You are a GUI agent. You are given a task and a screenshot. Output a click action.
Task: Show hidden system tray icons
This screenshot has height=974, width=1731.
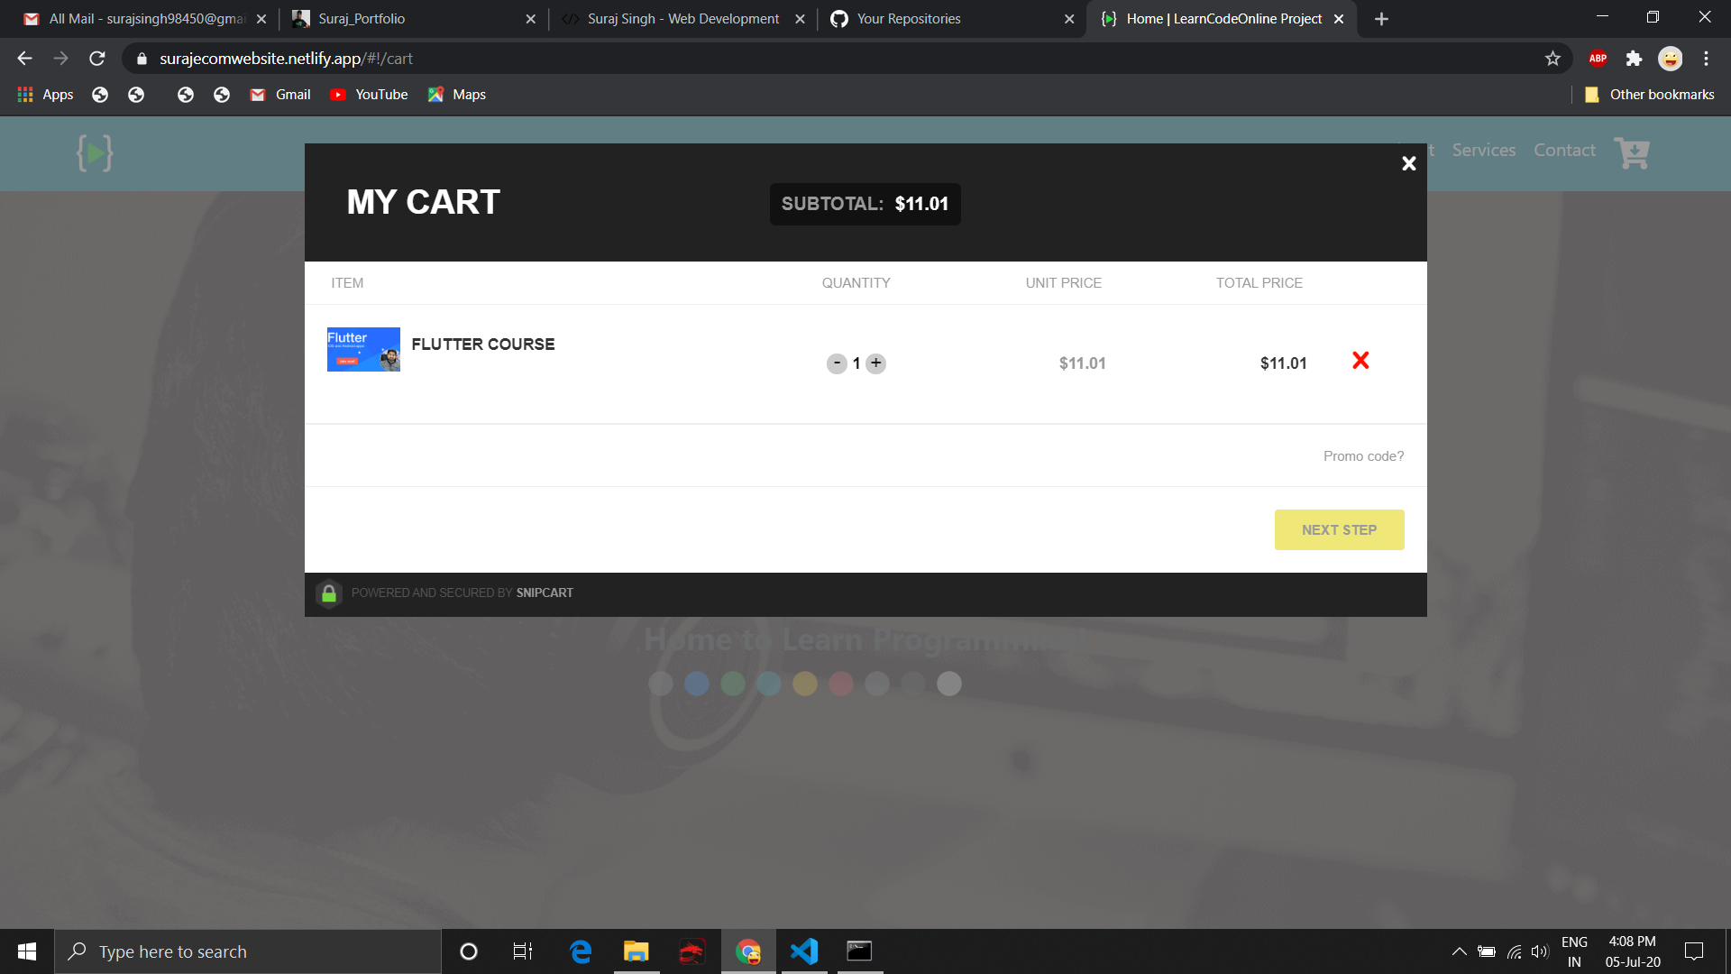tap(1459, 951)
